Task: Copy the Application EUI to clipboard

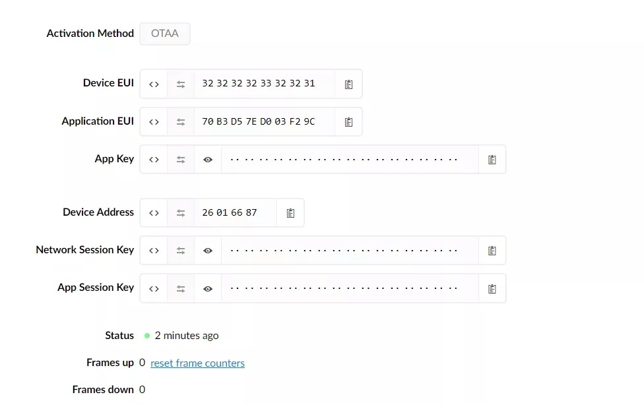Action: coord(348,122)
